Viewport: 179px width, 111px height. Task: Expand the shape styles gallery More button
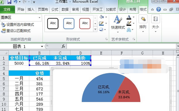pyautogui.click(x=95, y=29)
